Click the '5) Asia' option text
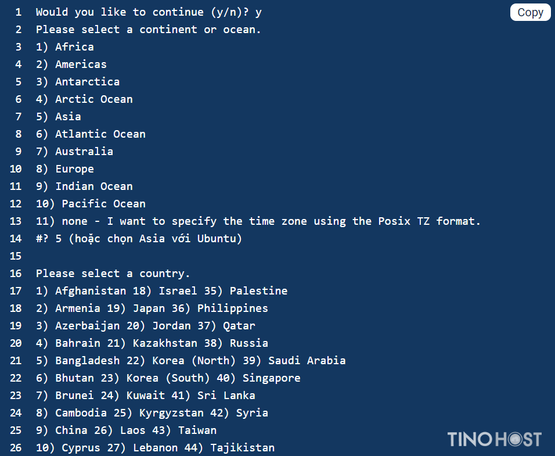 59,117
